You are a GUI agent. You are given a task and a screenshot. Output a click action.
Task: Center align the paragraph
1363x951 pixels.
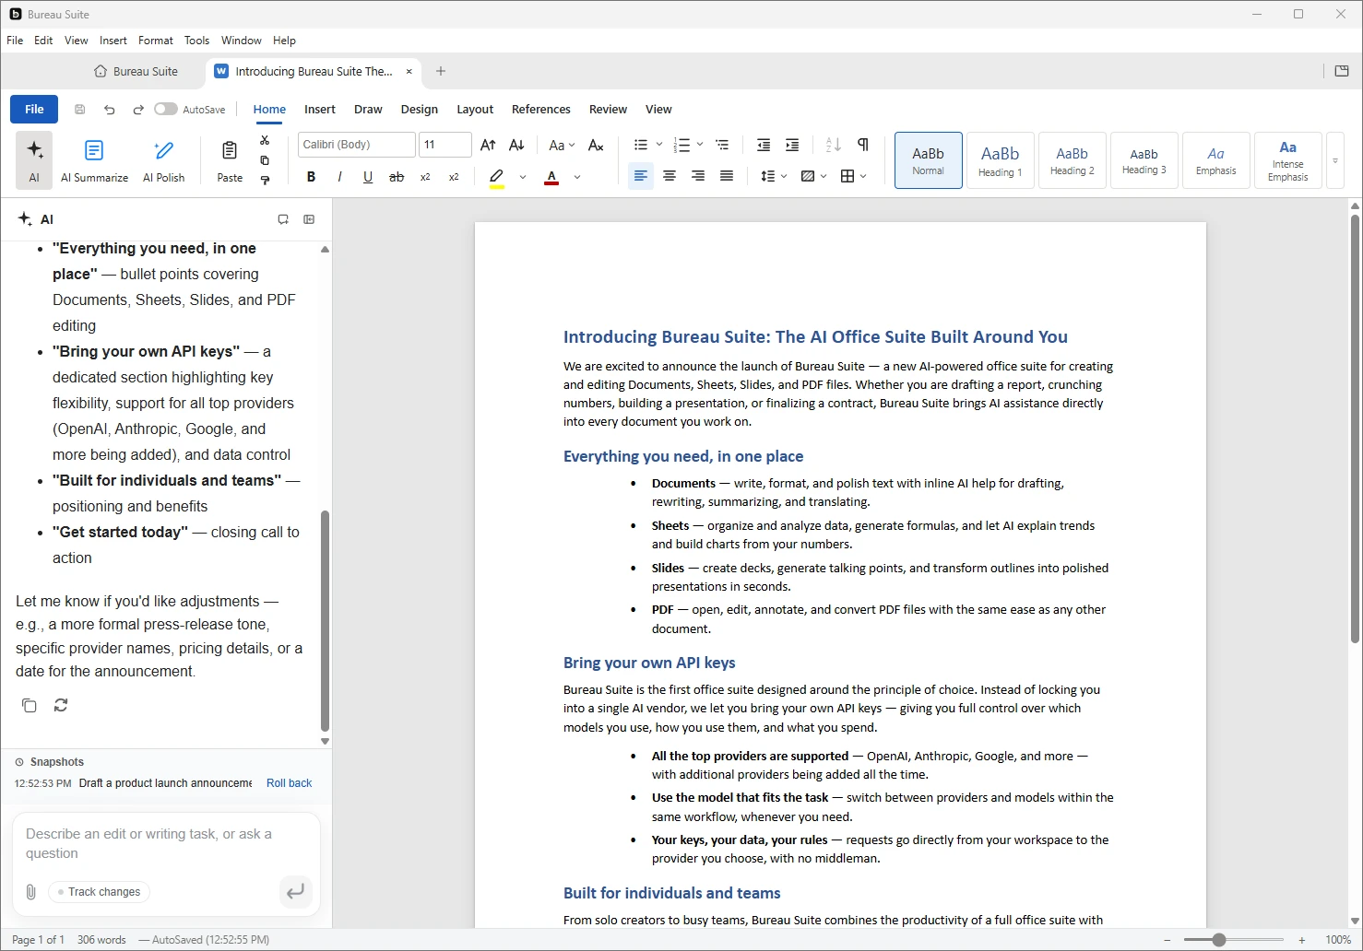click(670, 176)
